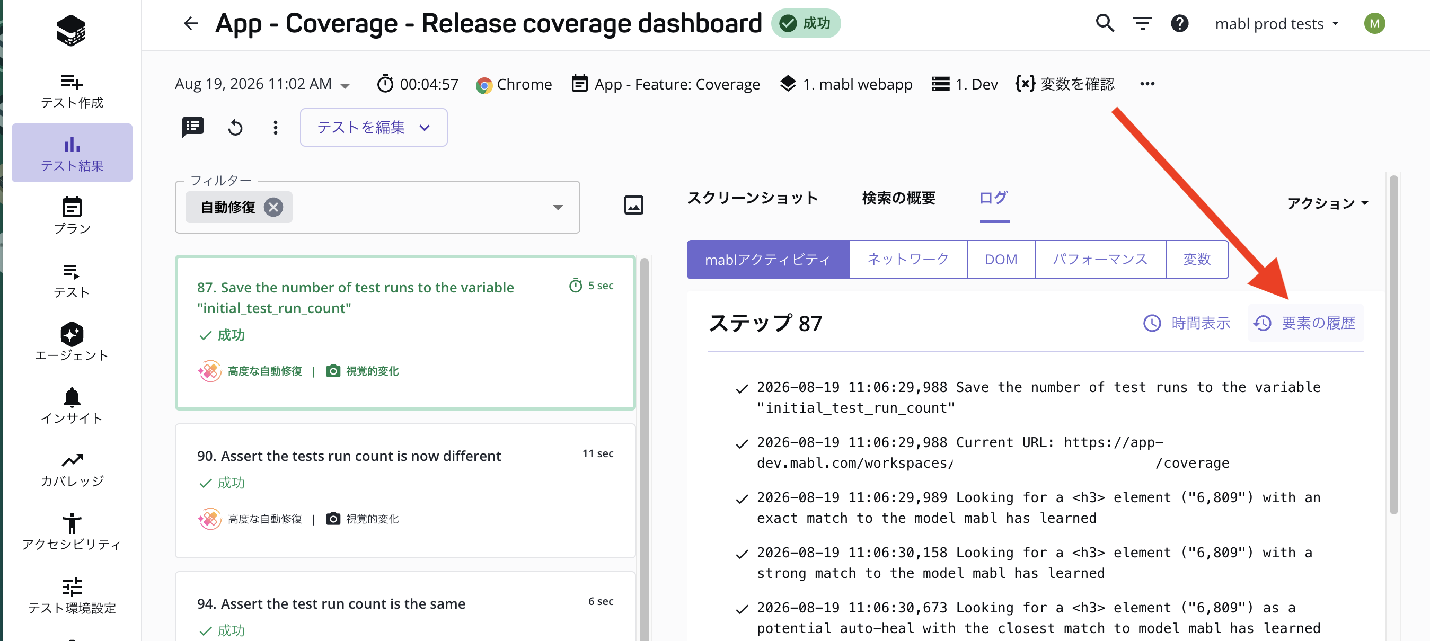Click the 変数を確認 link

1078,84
